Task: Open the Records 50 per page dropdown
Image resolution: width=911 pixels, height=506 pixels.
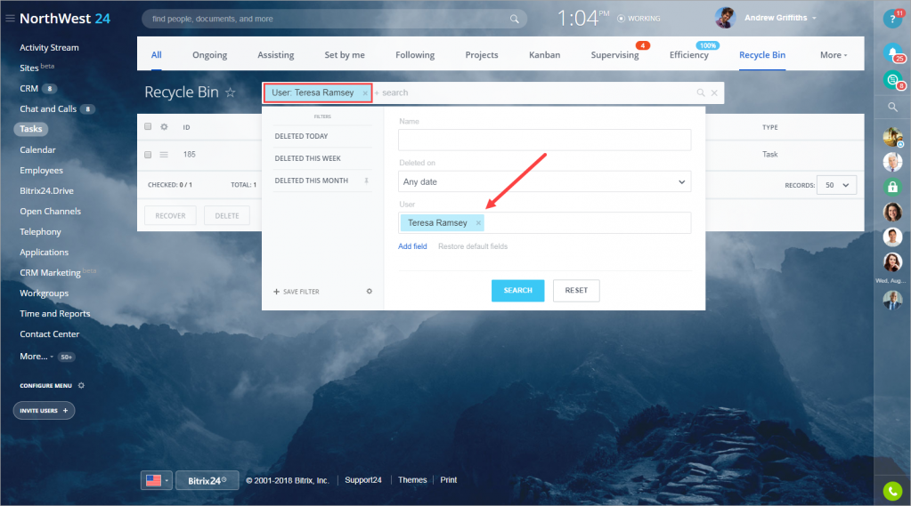Action: 836,185
